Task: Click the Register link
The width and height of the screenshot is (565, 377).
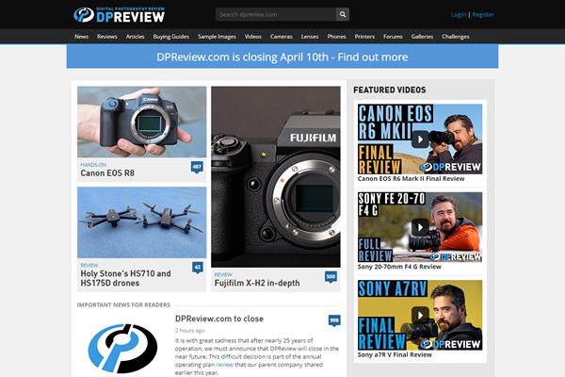Action: (483, 14)
